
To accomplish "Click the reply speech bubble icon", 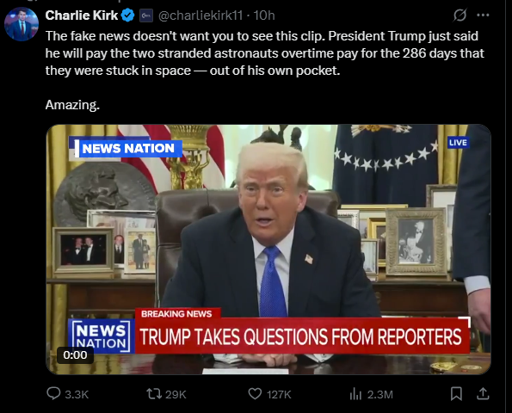I will [x=53, y=393].
